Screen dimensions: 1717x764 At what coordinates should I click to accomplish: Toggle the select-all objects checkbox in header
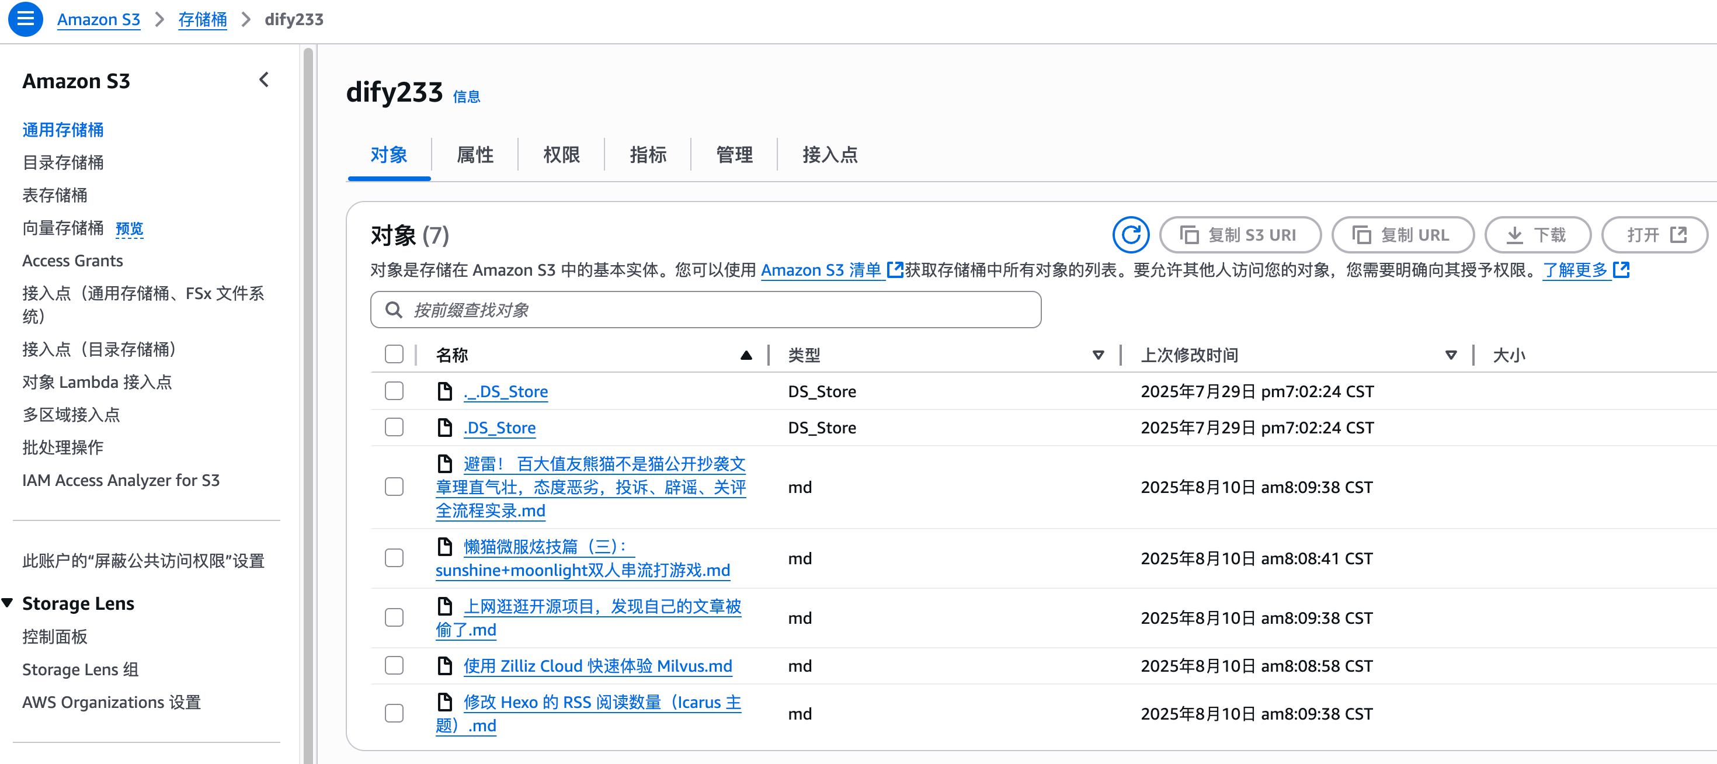[394, 354]
